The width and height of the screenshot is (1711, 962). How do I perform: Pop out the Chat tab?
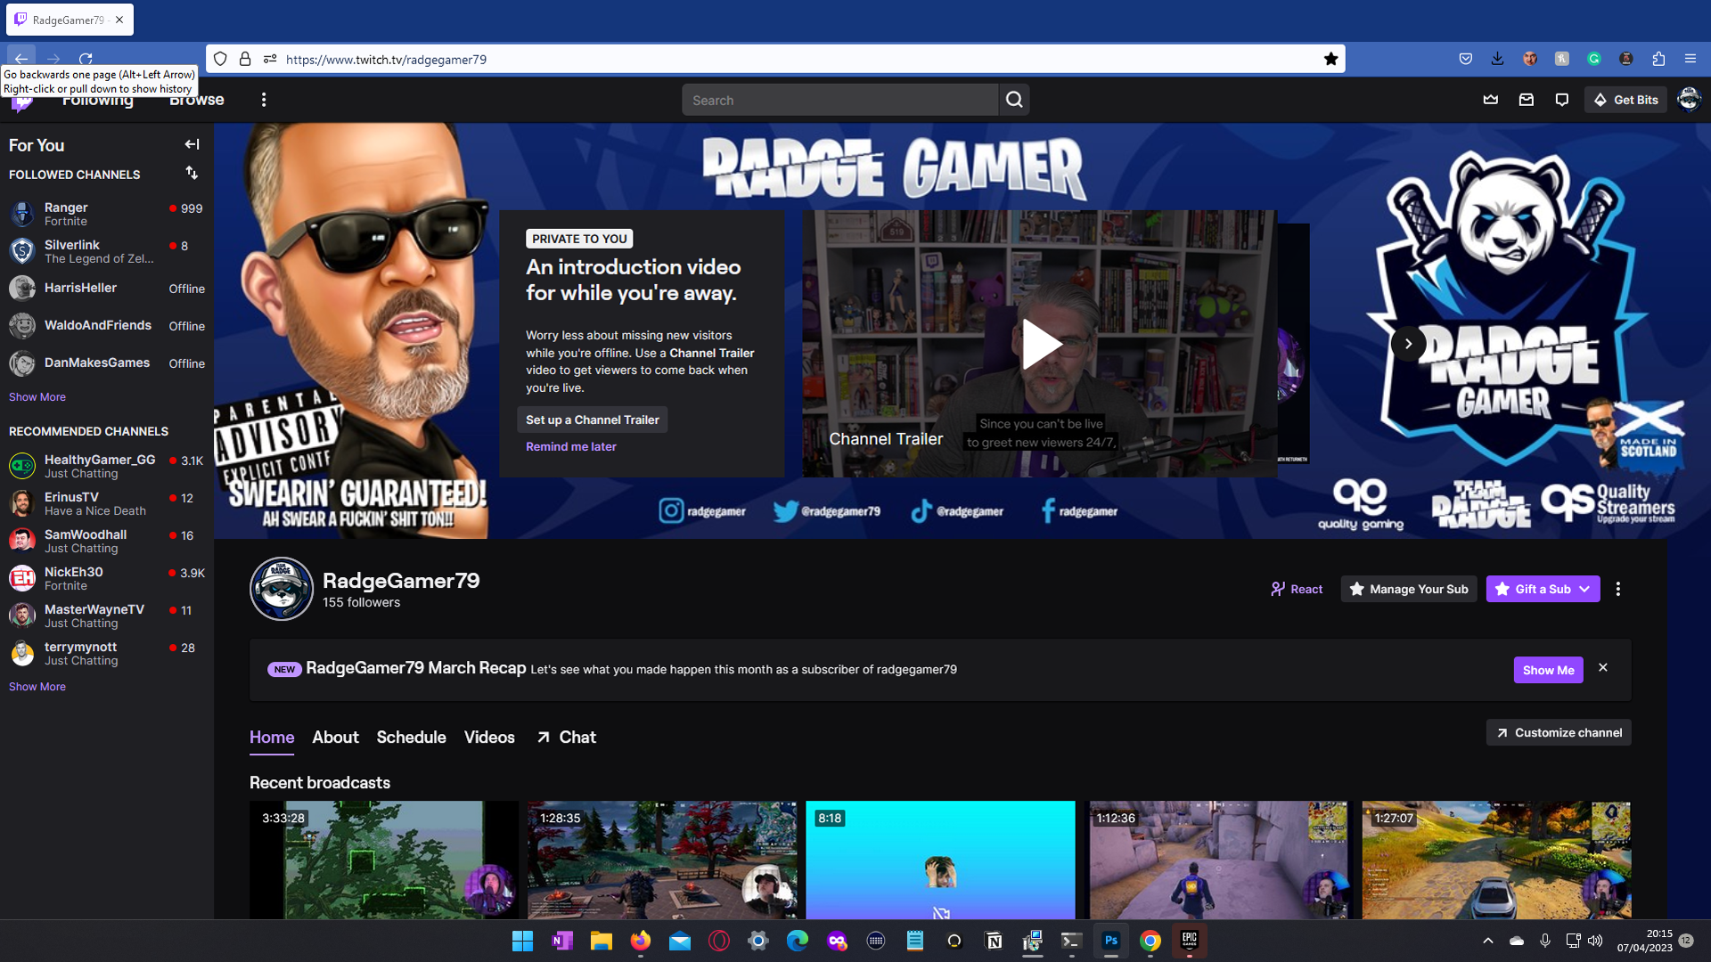pos(567,738)
